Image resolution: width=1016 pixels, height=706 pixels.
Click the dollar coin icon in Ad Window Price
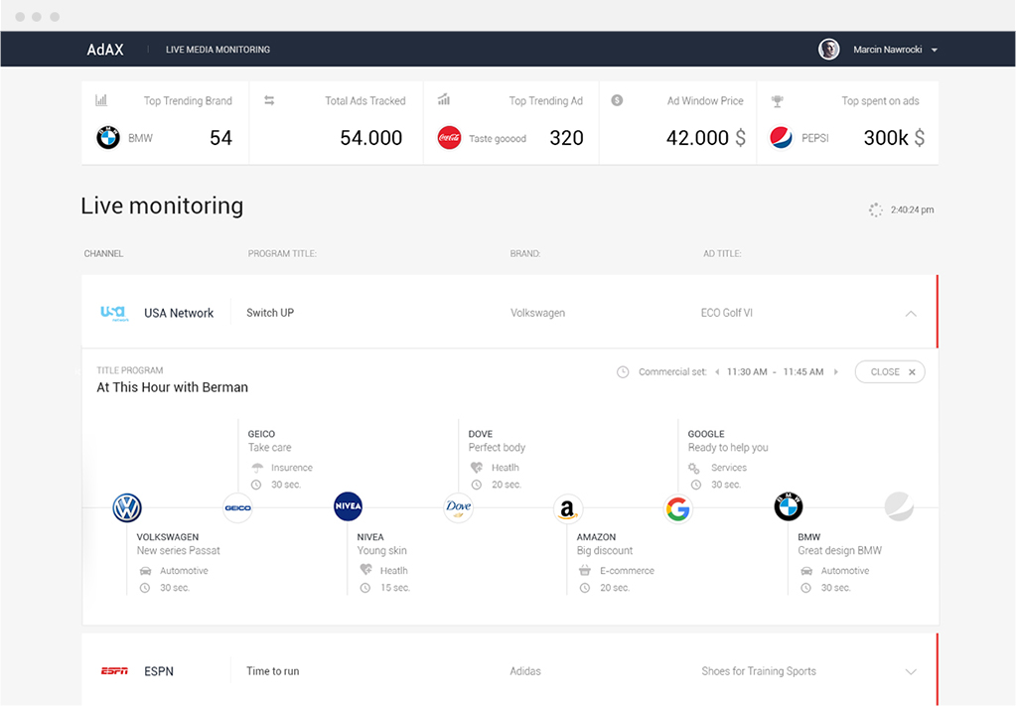click(x=617, y=100)
